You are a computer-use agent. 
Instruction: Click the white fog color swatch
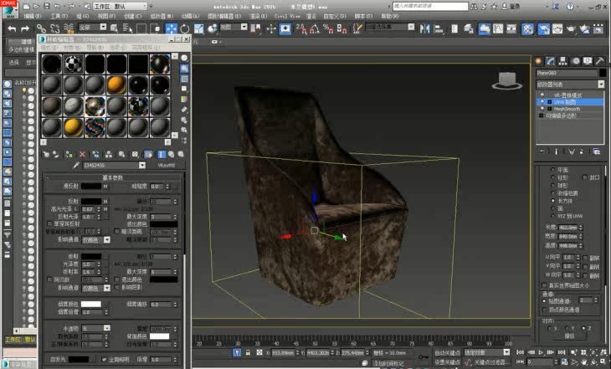click(90, 304)
